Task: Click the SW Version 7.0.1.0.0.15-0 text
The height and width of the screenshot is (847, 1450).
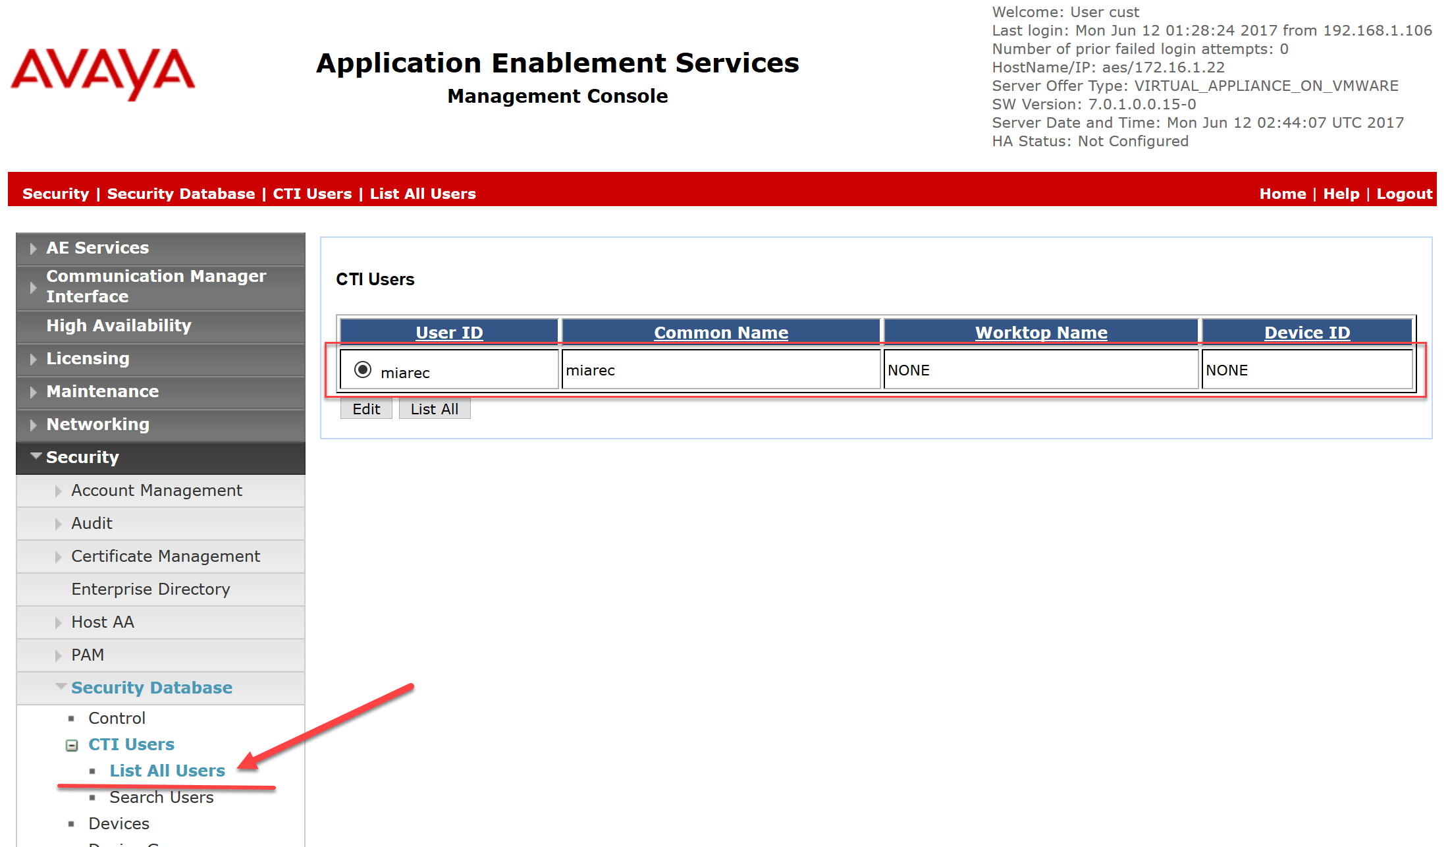Action: (x=1094, y=104)
